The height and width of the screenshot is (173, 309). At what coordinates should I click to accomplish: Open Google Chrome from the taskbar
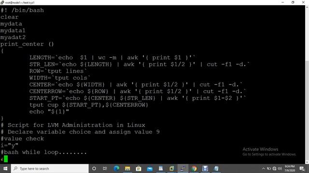coord(194,169)
